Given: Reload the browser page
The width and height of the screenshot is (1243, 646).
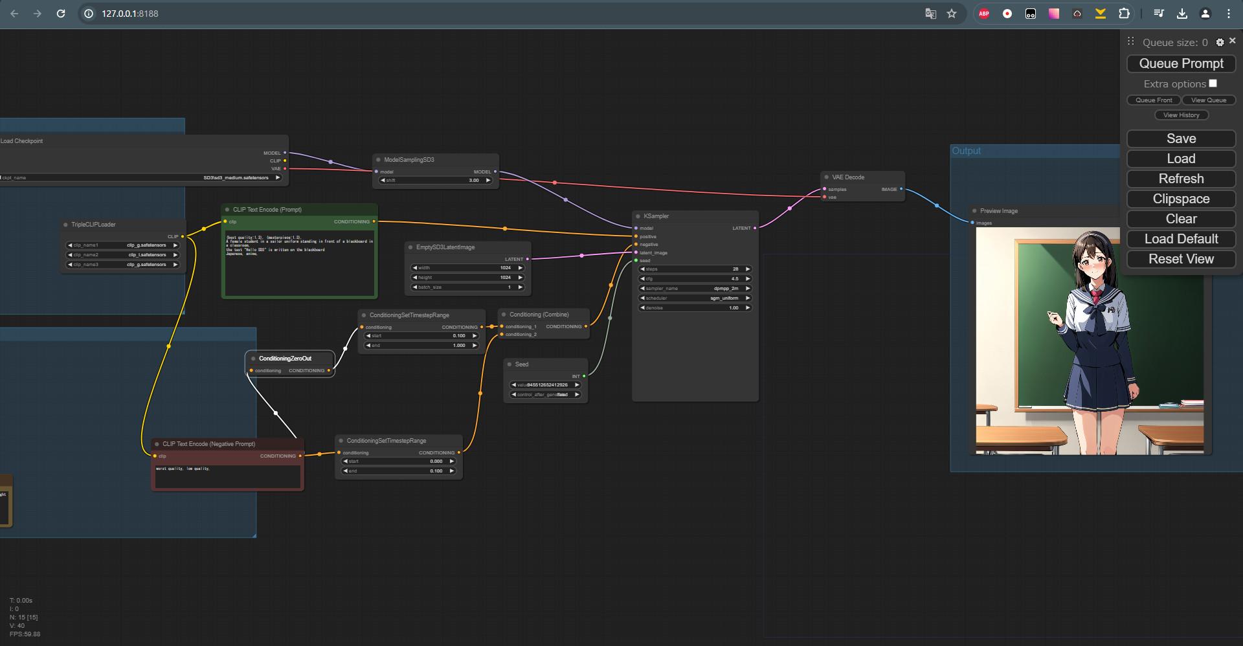Looking at the screenshot, I should [61, 14].
